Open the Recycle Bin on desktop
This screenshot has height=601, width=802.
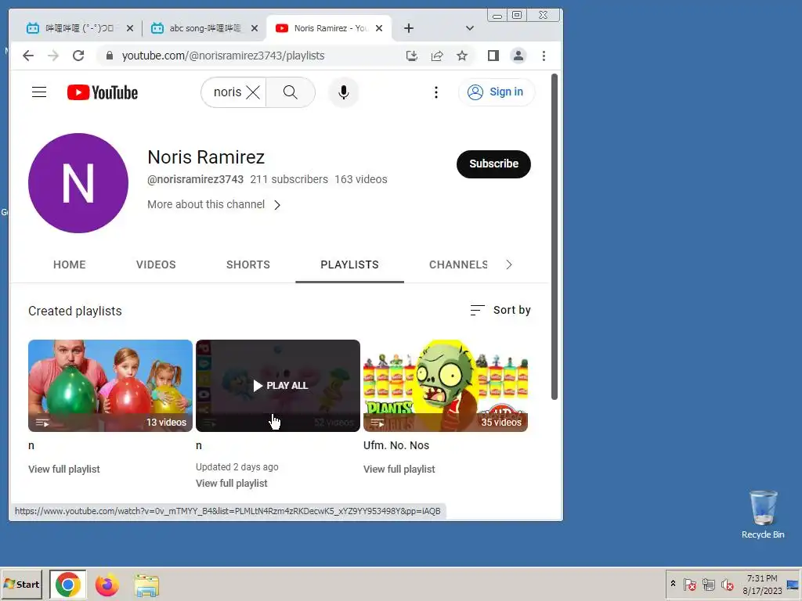click(763, 514)
